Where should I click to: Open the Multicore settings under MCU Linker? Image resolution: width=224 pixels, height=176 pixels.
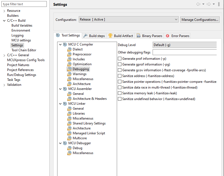pyautogui.click(x=69, y=138)
